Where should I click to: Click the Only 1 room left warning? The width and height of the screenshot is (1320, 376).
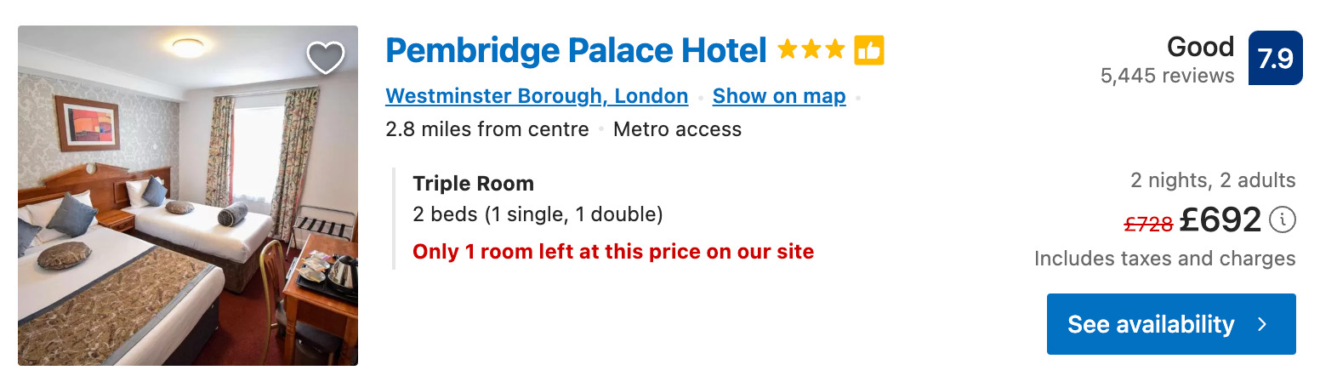613,252
